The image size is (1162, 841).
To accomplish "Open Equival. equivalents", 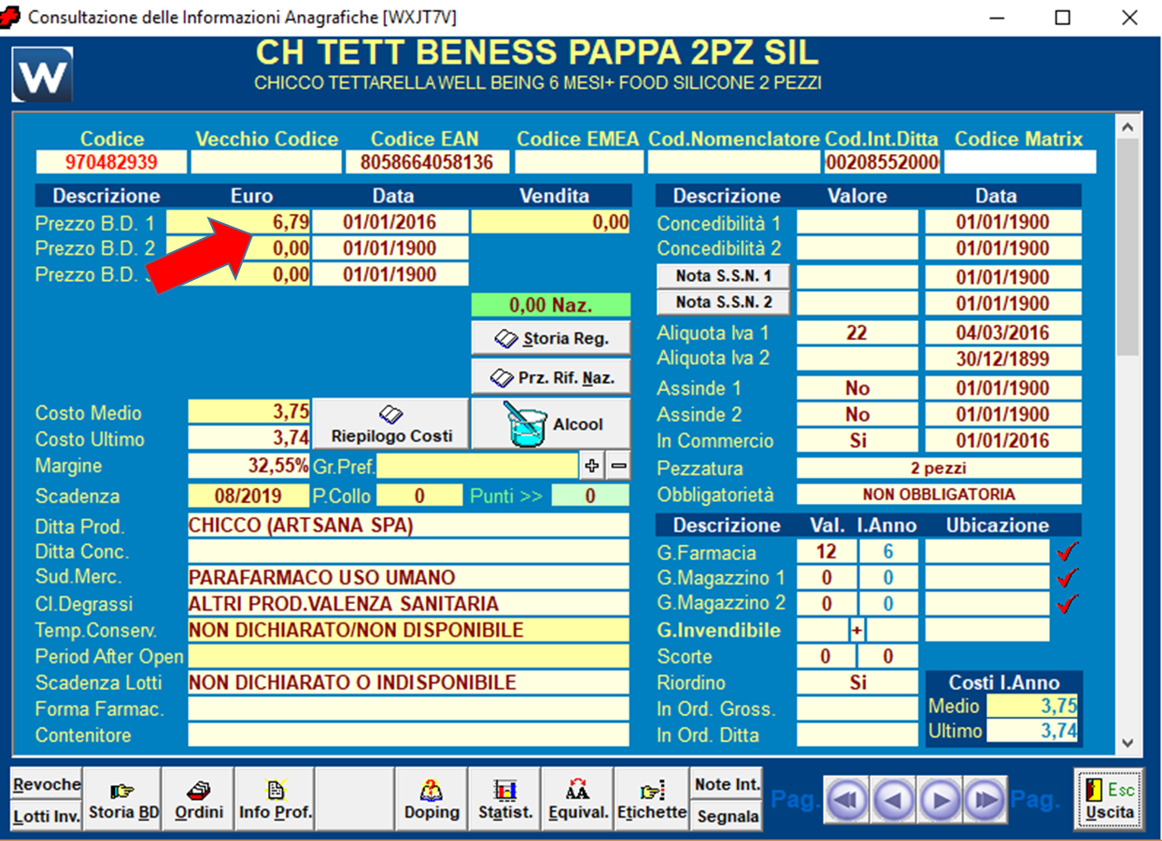I will pyautogui.click(x=577, y=800).
